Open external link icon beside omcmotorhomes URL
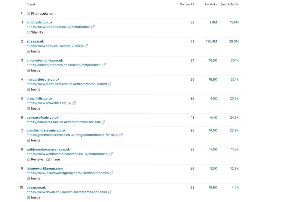This screenshot has height=202, width=288. click(104, 65)
